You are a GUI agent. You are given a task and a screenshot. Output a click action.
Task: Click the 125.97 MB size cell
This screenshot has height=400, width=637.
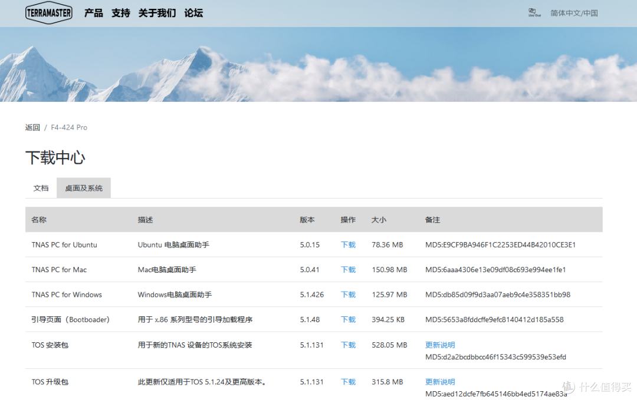point(389,295)
